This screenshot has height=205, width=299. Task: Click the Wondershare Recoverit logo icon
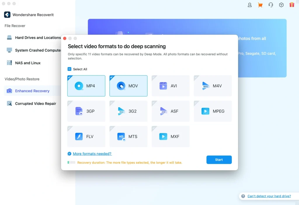(7, 15)
